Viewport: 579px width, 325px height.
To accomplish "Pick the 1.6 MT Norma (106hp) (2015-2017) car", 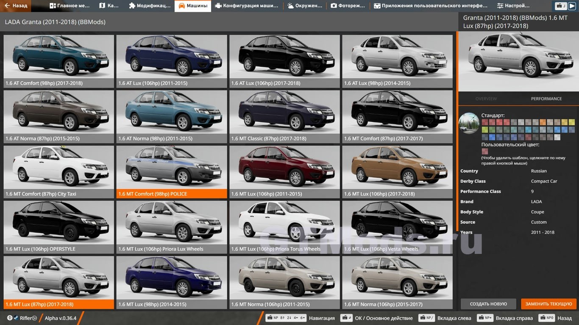I will point(397,283).
